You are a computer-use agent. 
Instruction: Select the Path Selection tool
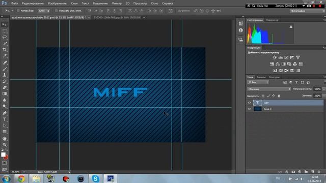pos(5,126)
